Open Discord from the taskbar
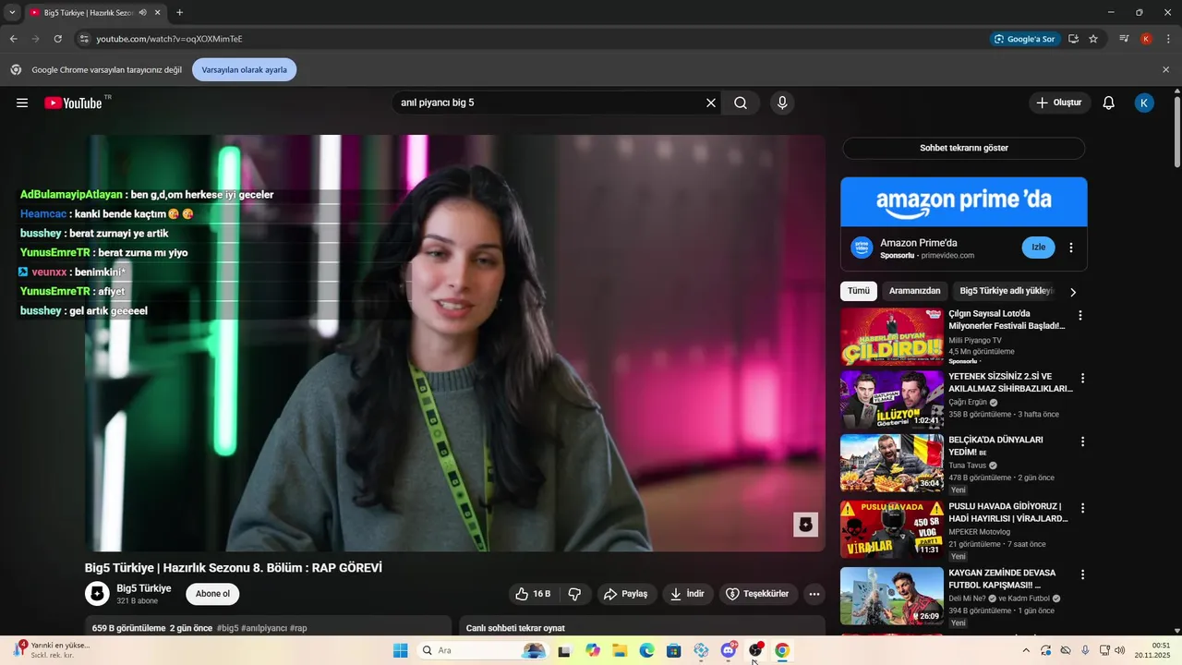The width and height of the screenshot is (1182, 665). click(729, 650)
